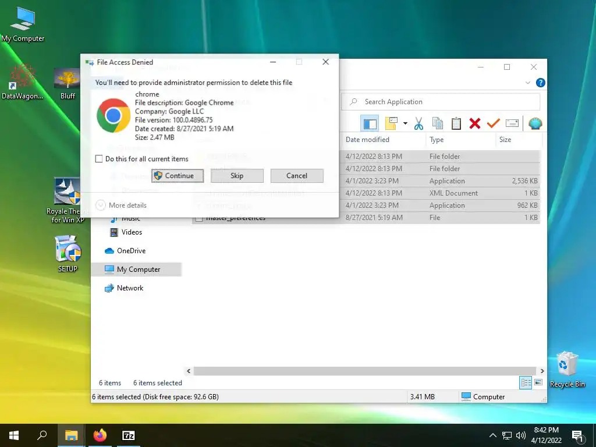Click the shell icon at toolbar end

click(535, 123)
